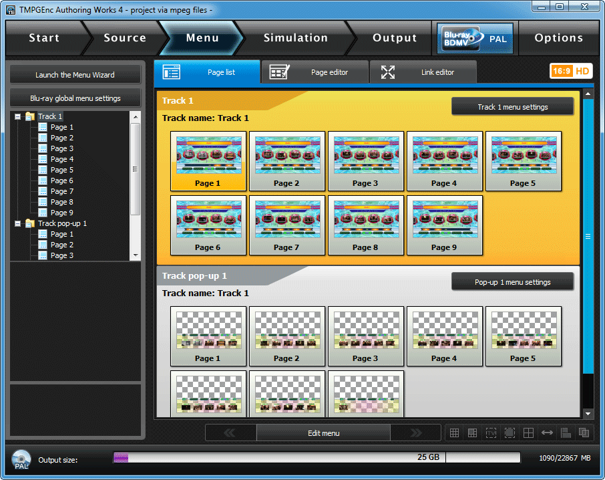This screenshot has height=480, width=605.
Task: Select Track pop-up 1 label in tree
Action: [x=62, y=223]
